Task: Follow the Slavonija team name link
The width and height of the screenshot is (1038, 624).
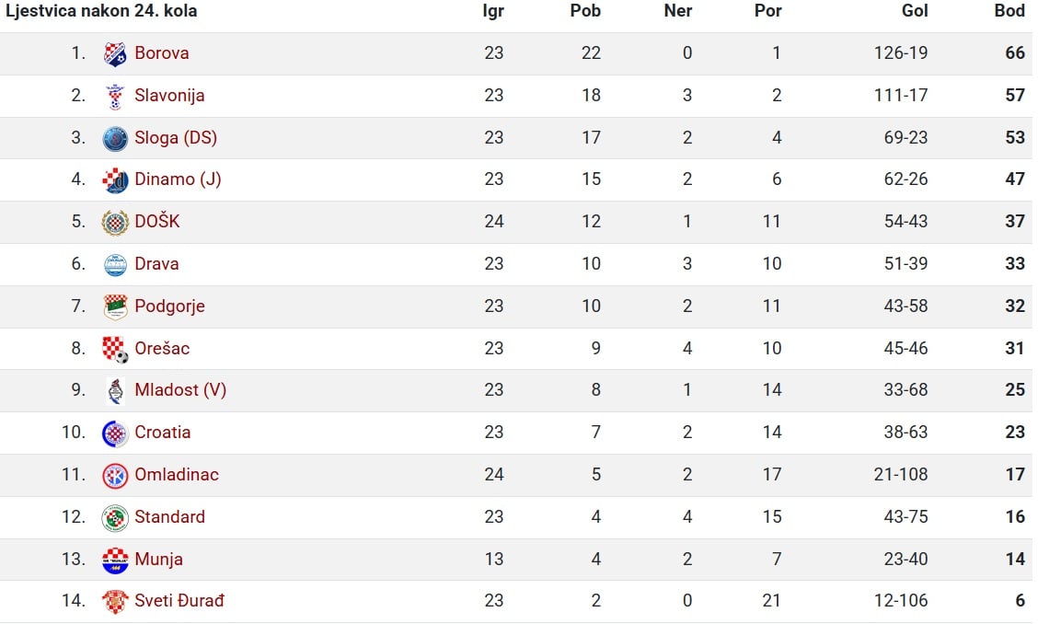Action: coord(169,96)
